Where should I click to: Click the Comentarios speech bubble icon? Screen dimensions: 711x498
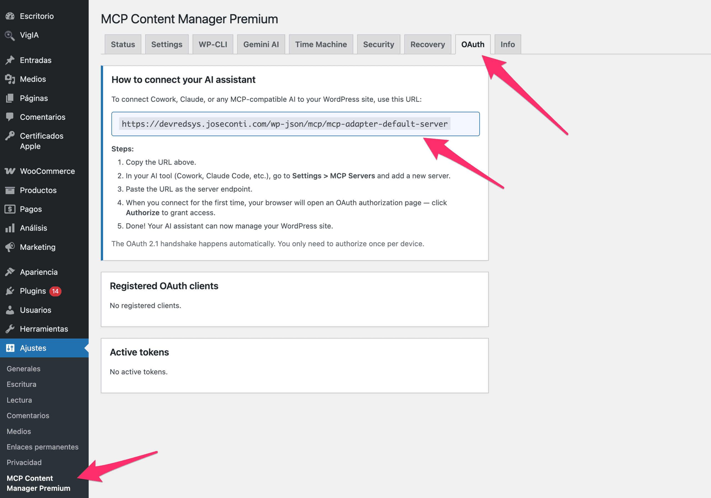[x=10, y=117]
